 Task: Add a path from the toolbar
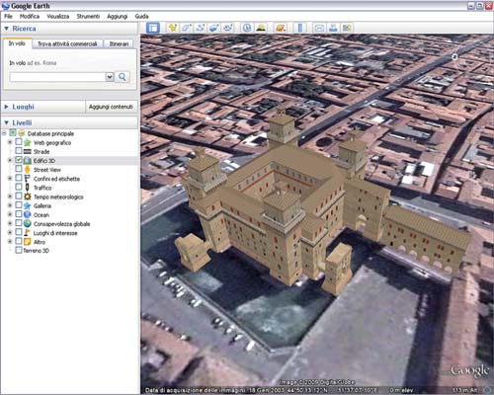tap(200, 28)
